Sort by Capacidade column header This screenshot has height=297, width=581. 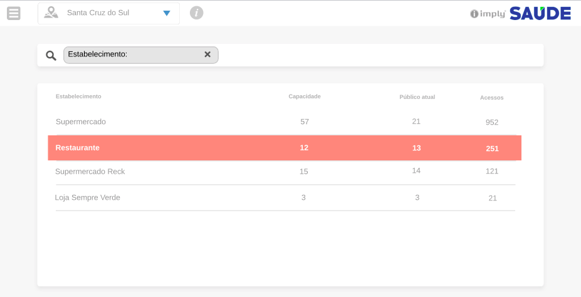tap(305, 96)
